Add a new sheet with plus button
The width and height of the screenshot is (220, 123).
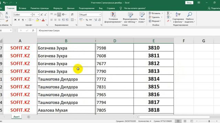tap(29, 117)
